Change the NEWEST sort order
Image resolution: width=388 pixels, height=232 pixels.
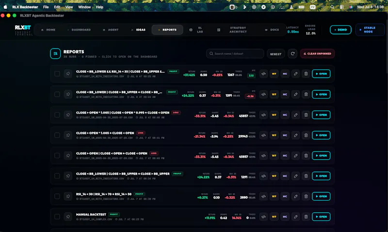tap(275, 54)
